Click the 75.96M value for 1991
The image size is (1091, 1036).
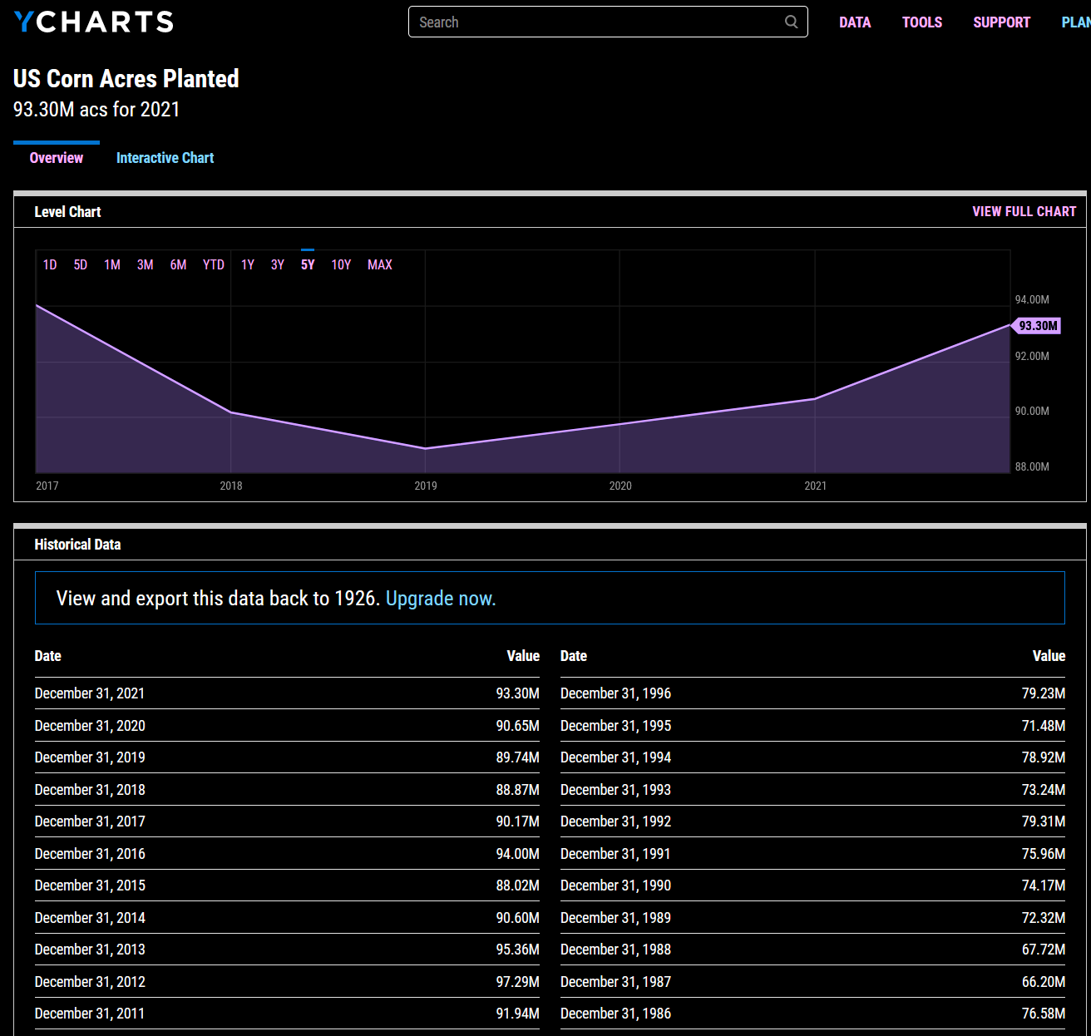tap(1043, 854)
